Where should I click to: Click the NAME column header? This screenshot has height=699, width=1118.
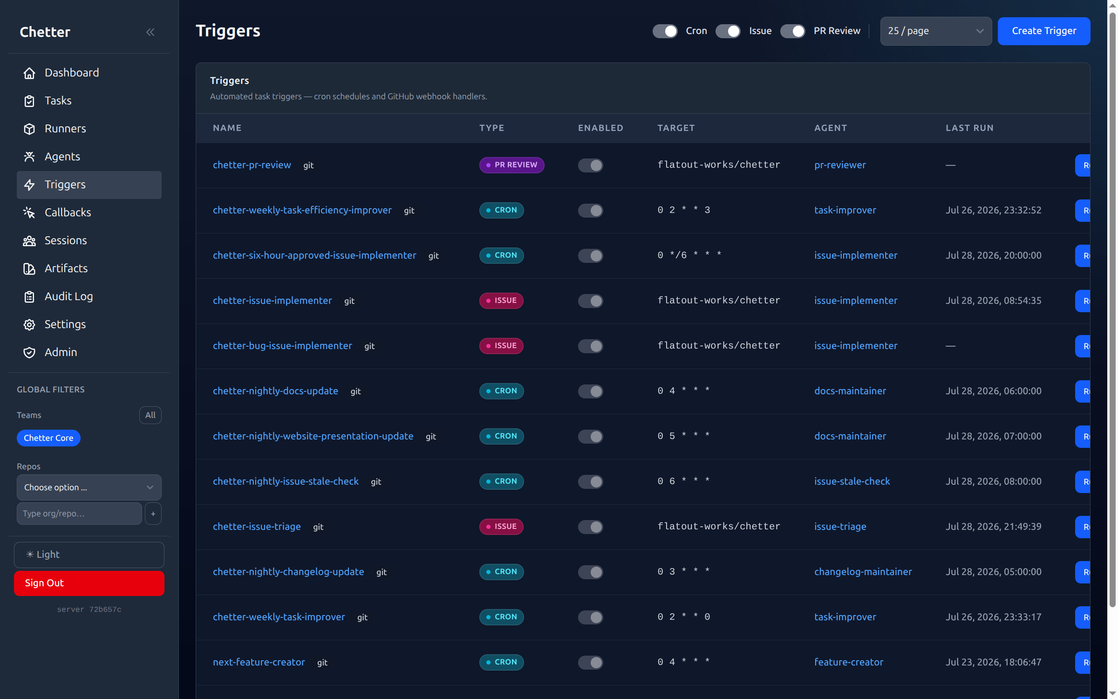pos(227,128)
